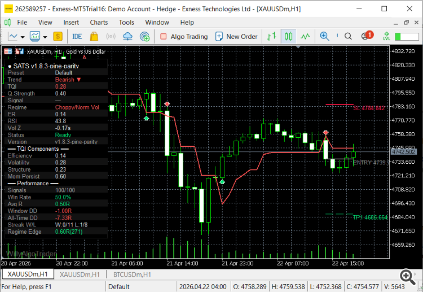Image resolution: width=423 pixels, height=292 pixels.
Task: Switch chart to line chart mode
Action: pos(305,36)
